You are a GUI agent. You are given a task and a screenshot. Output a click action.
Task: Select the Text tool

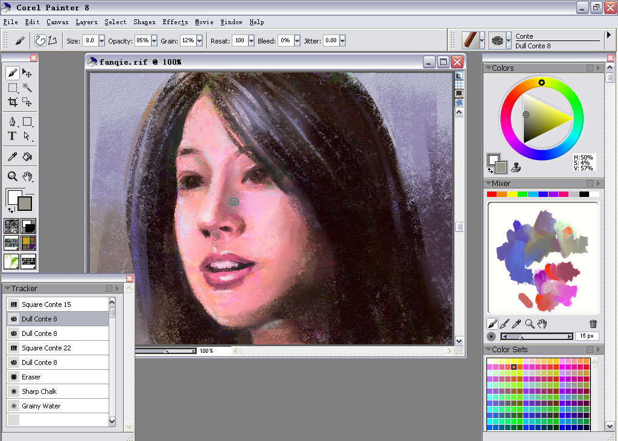(x=12, y=136)
